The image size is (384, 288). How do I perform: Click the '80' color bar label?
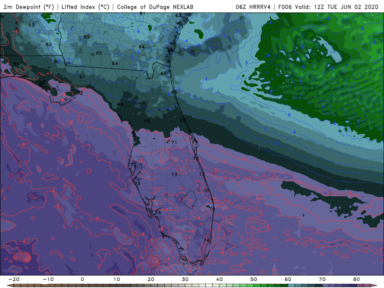357,279
